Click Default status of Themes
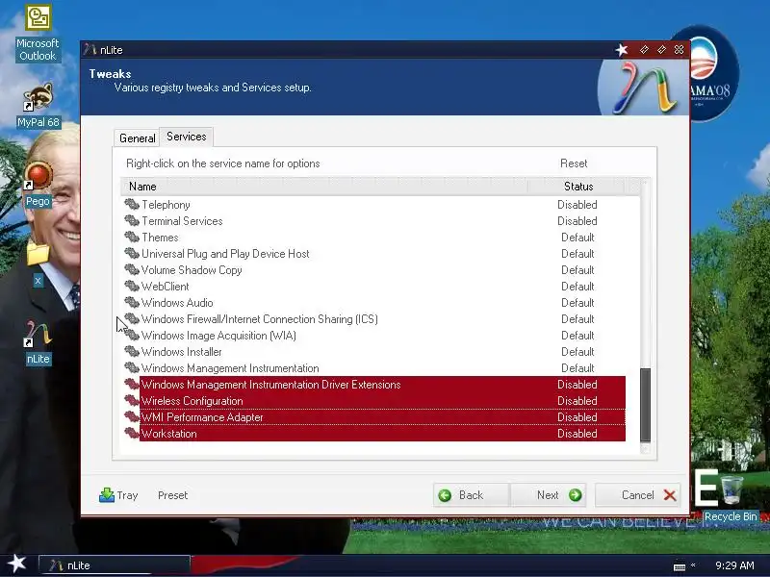The height and width of the screenshot is (577, 770). (577, 237)
